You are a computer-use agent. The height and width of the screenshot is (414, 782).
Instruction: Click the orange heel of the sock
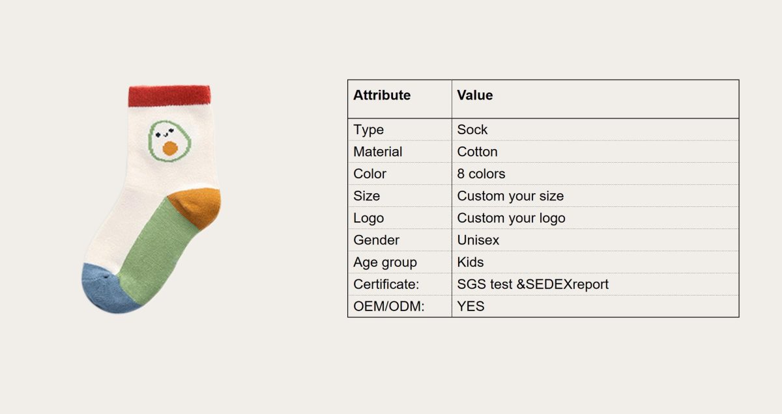(196, 206)
